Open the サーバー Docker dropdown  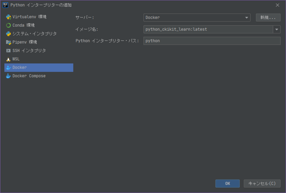point(197,18)
